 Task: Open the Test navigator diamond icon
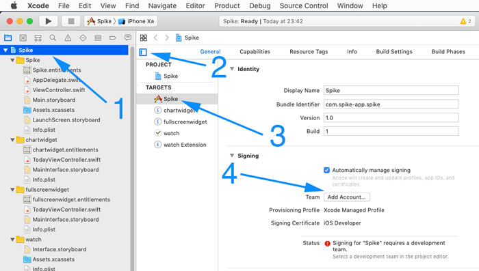point(83,38)
